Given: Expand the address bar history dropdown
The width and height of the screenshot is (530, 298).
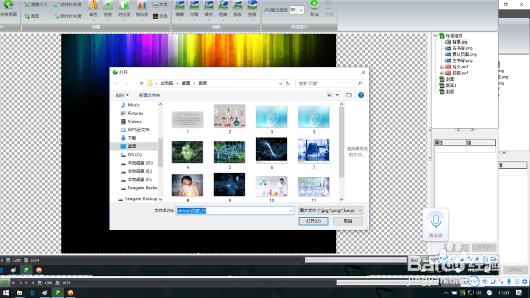Looking at the screenshot, I should pyautogui.click(x=280, y=83).
